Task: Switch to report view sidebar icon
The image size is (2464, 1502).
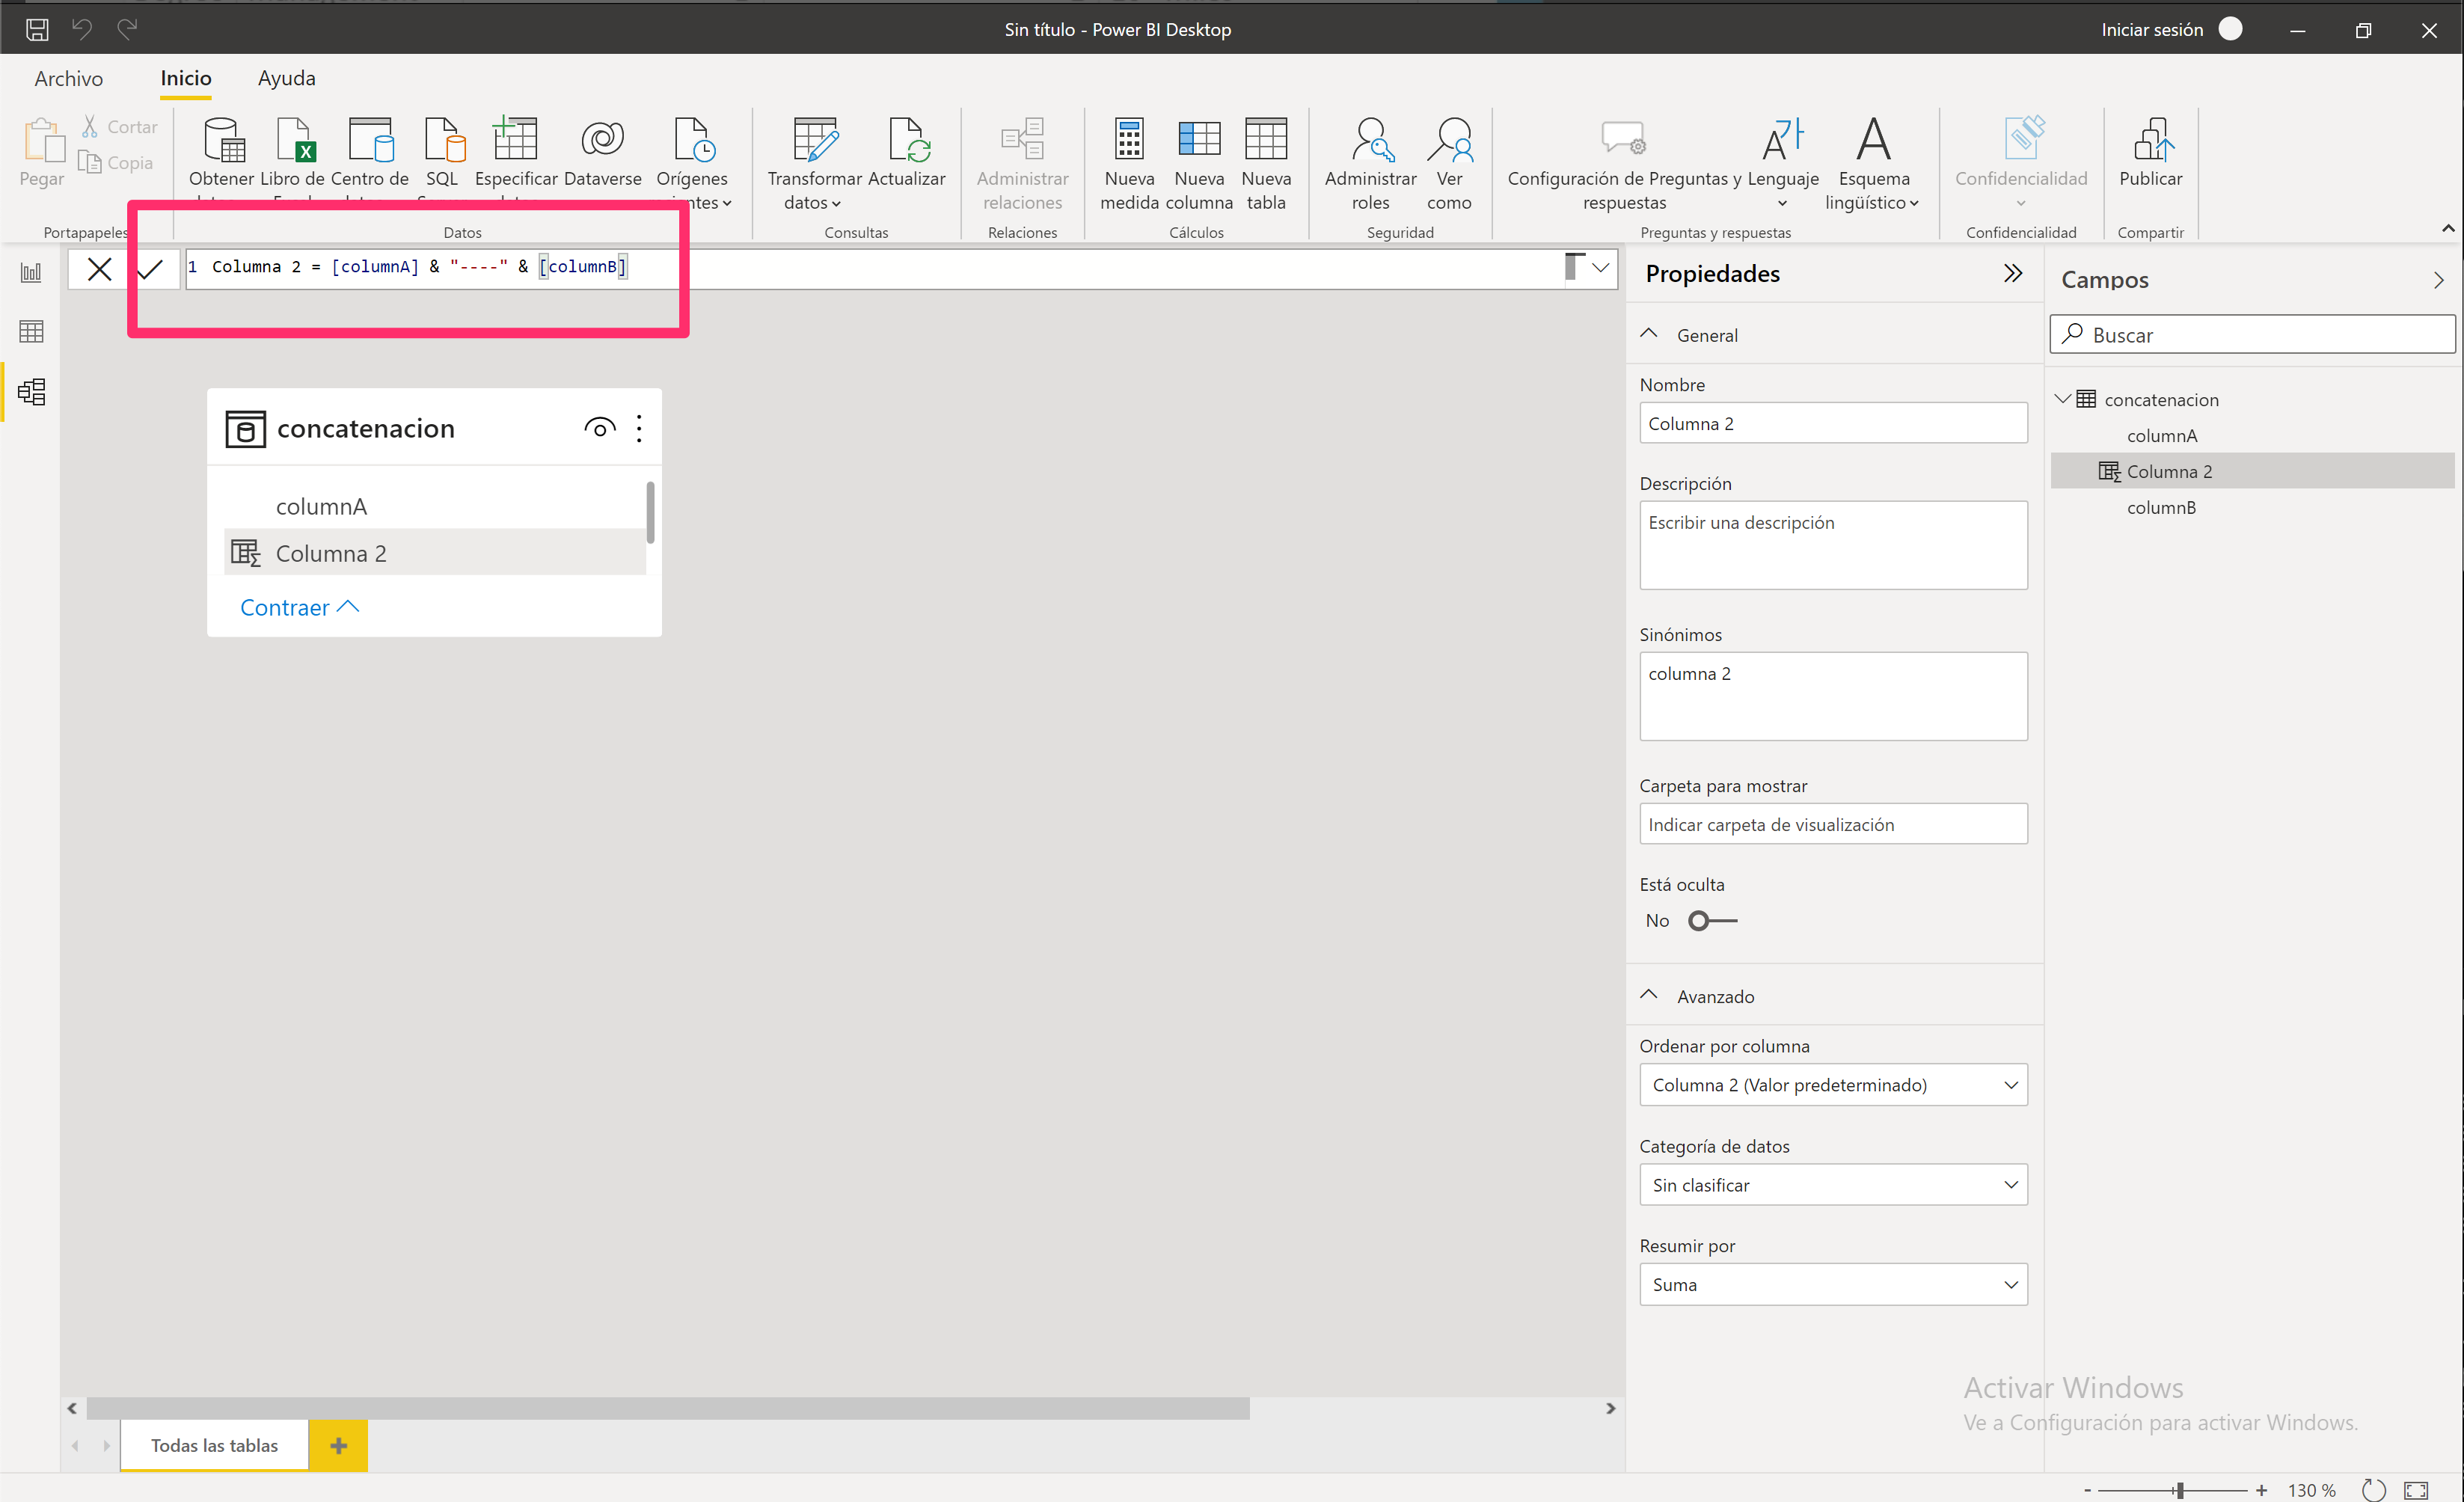Action: [31, 272]
